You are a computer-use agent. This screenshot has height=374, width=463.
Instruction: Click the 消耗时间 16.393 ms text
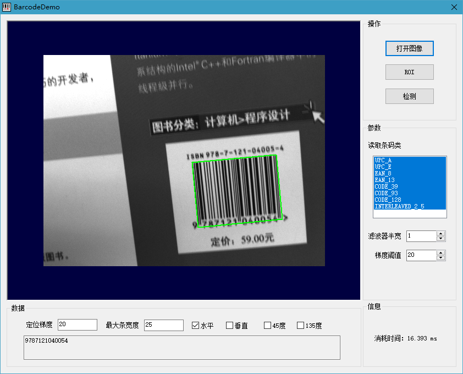[x=405, y=339]
